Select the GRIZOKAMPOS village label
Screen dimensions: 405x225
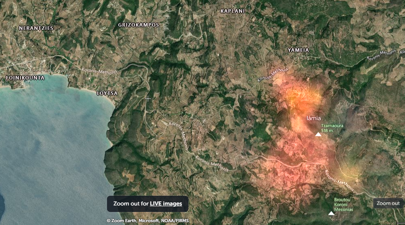[138, 25]
